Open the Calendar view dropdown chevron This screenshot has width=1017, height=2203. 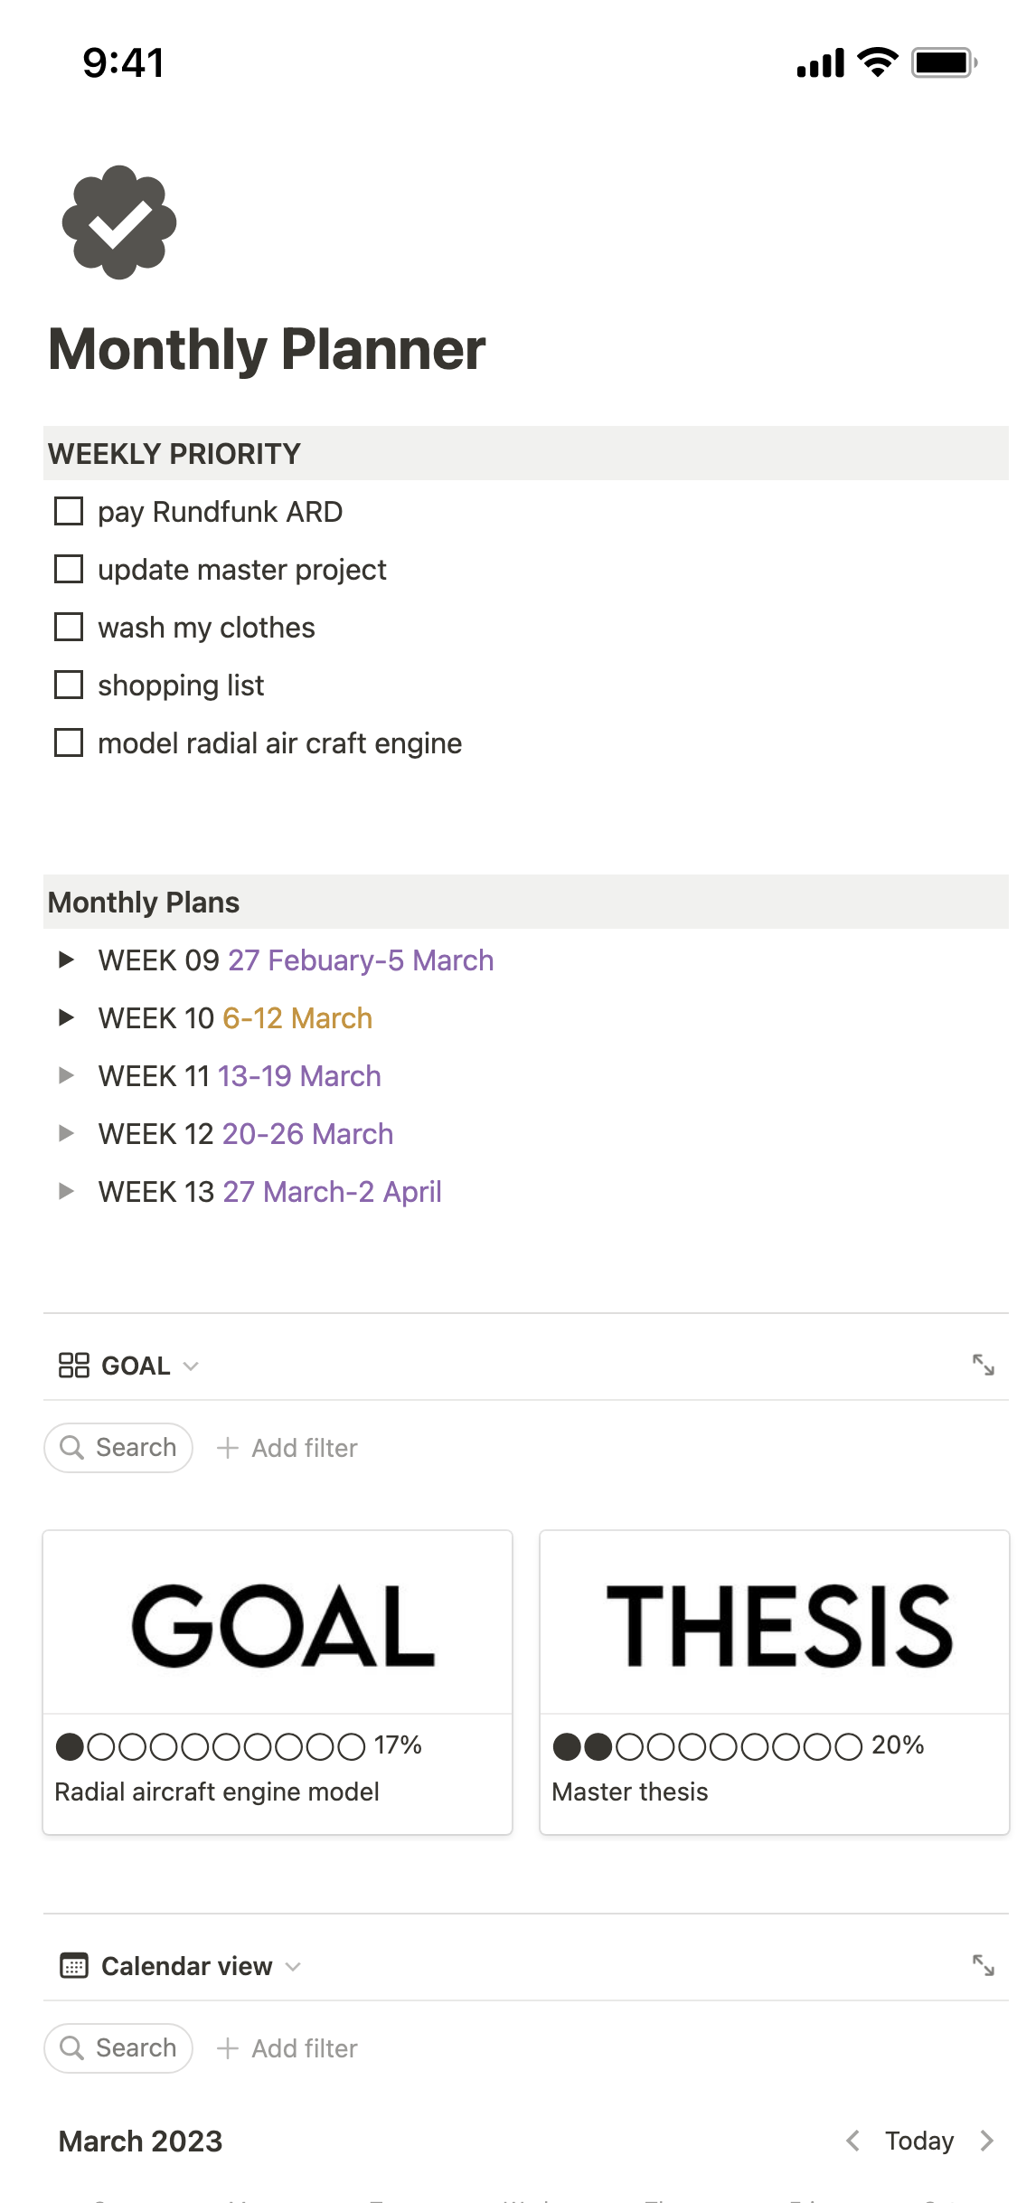293,1965
